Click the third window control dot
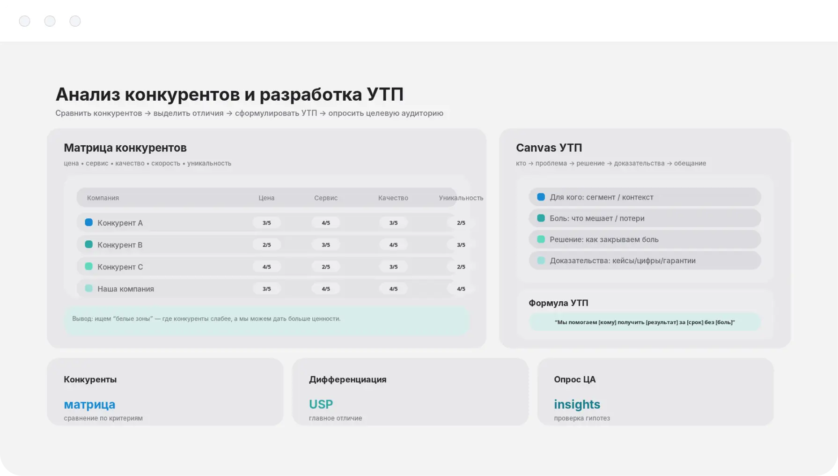 point(75,21)
